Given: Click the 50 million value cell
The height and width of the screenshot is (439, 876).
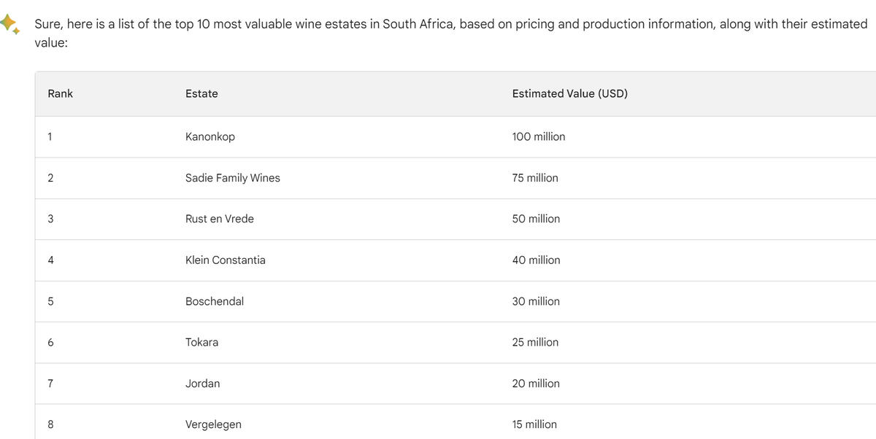Looking at the screenshot, I should coord(537,219).
